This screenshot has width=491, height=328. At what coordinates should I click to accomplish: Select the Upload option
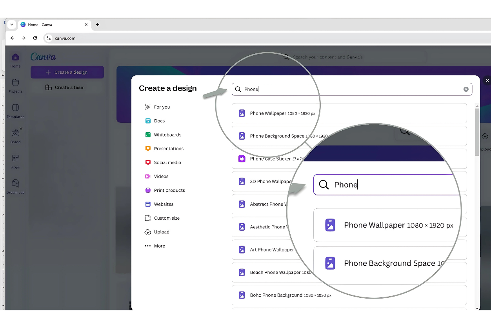pyautogui.click(x=157, y=232)
